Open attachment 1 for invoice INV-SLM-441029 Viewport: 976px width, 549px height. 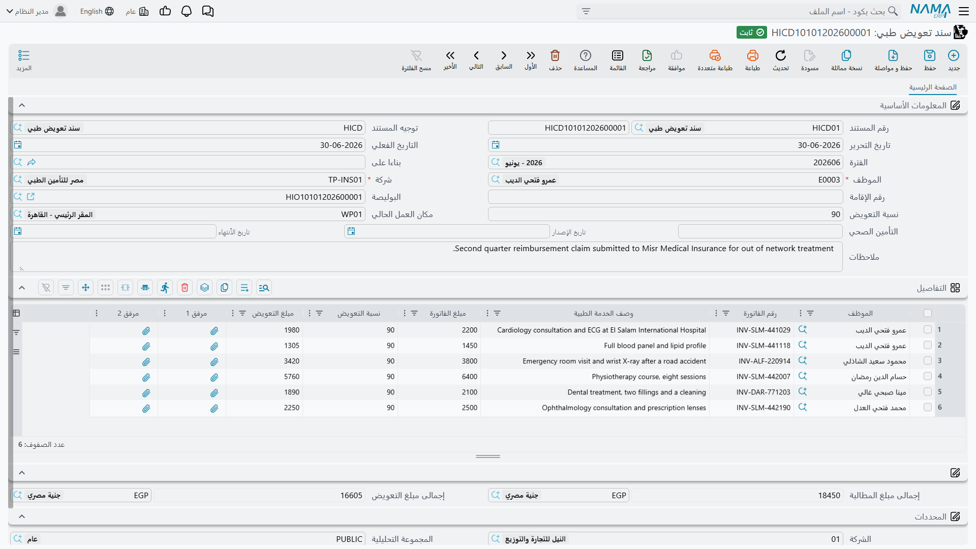[214, 330]
